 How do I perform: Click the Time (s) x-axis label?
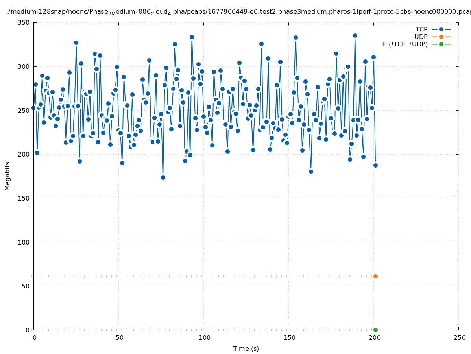point(246,348)
